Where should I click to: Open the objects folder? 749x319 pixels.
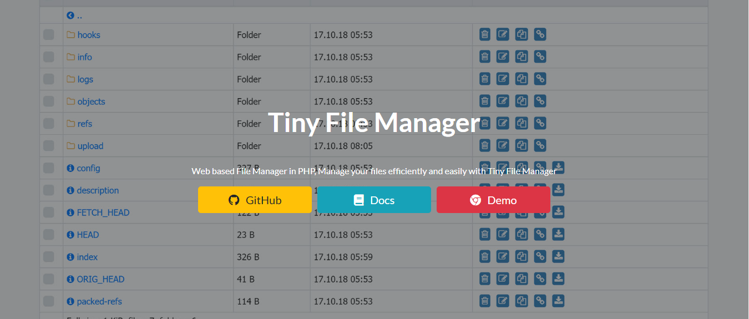[x=91, y=102]
